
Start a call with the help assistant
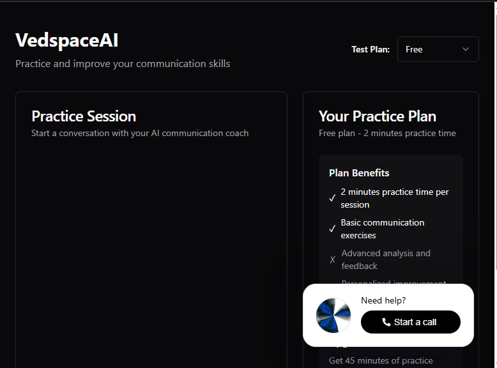pyautogui.click(x=411, y=322)
